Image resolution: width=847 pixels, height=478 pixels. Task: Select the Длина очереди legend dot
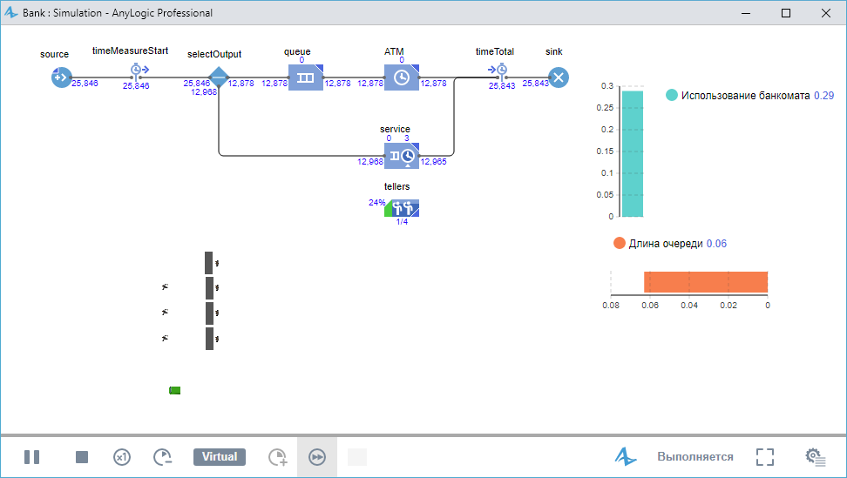point(619,243)
